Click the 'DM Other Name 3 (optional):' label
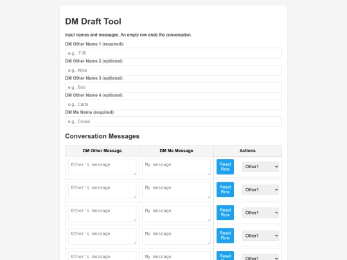The image size is (347, 260). pos(94,78)
